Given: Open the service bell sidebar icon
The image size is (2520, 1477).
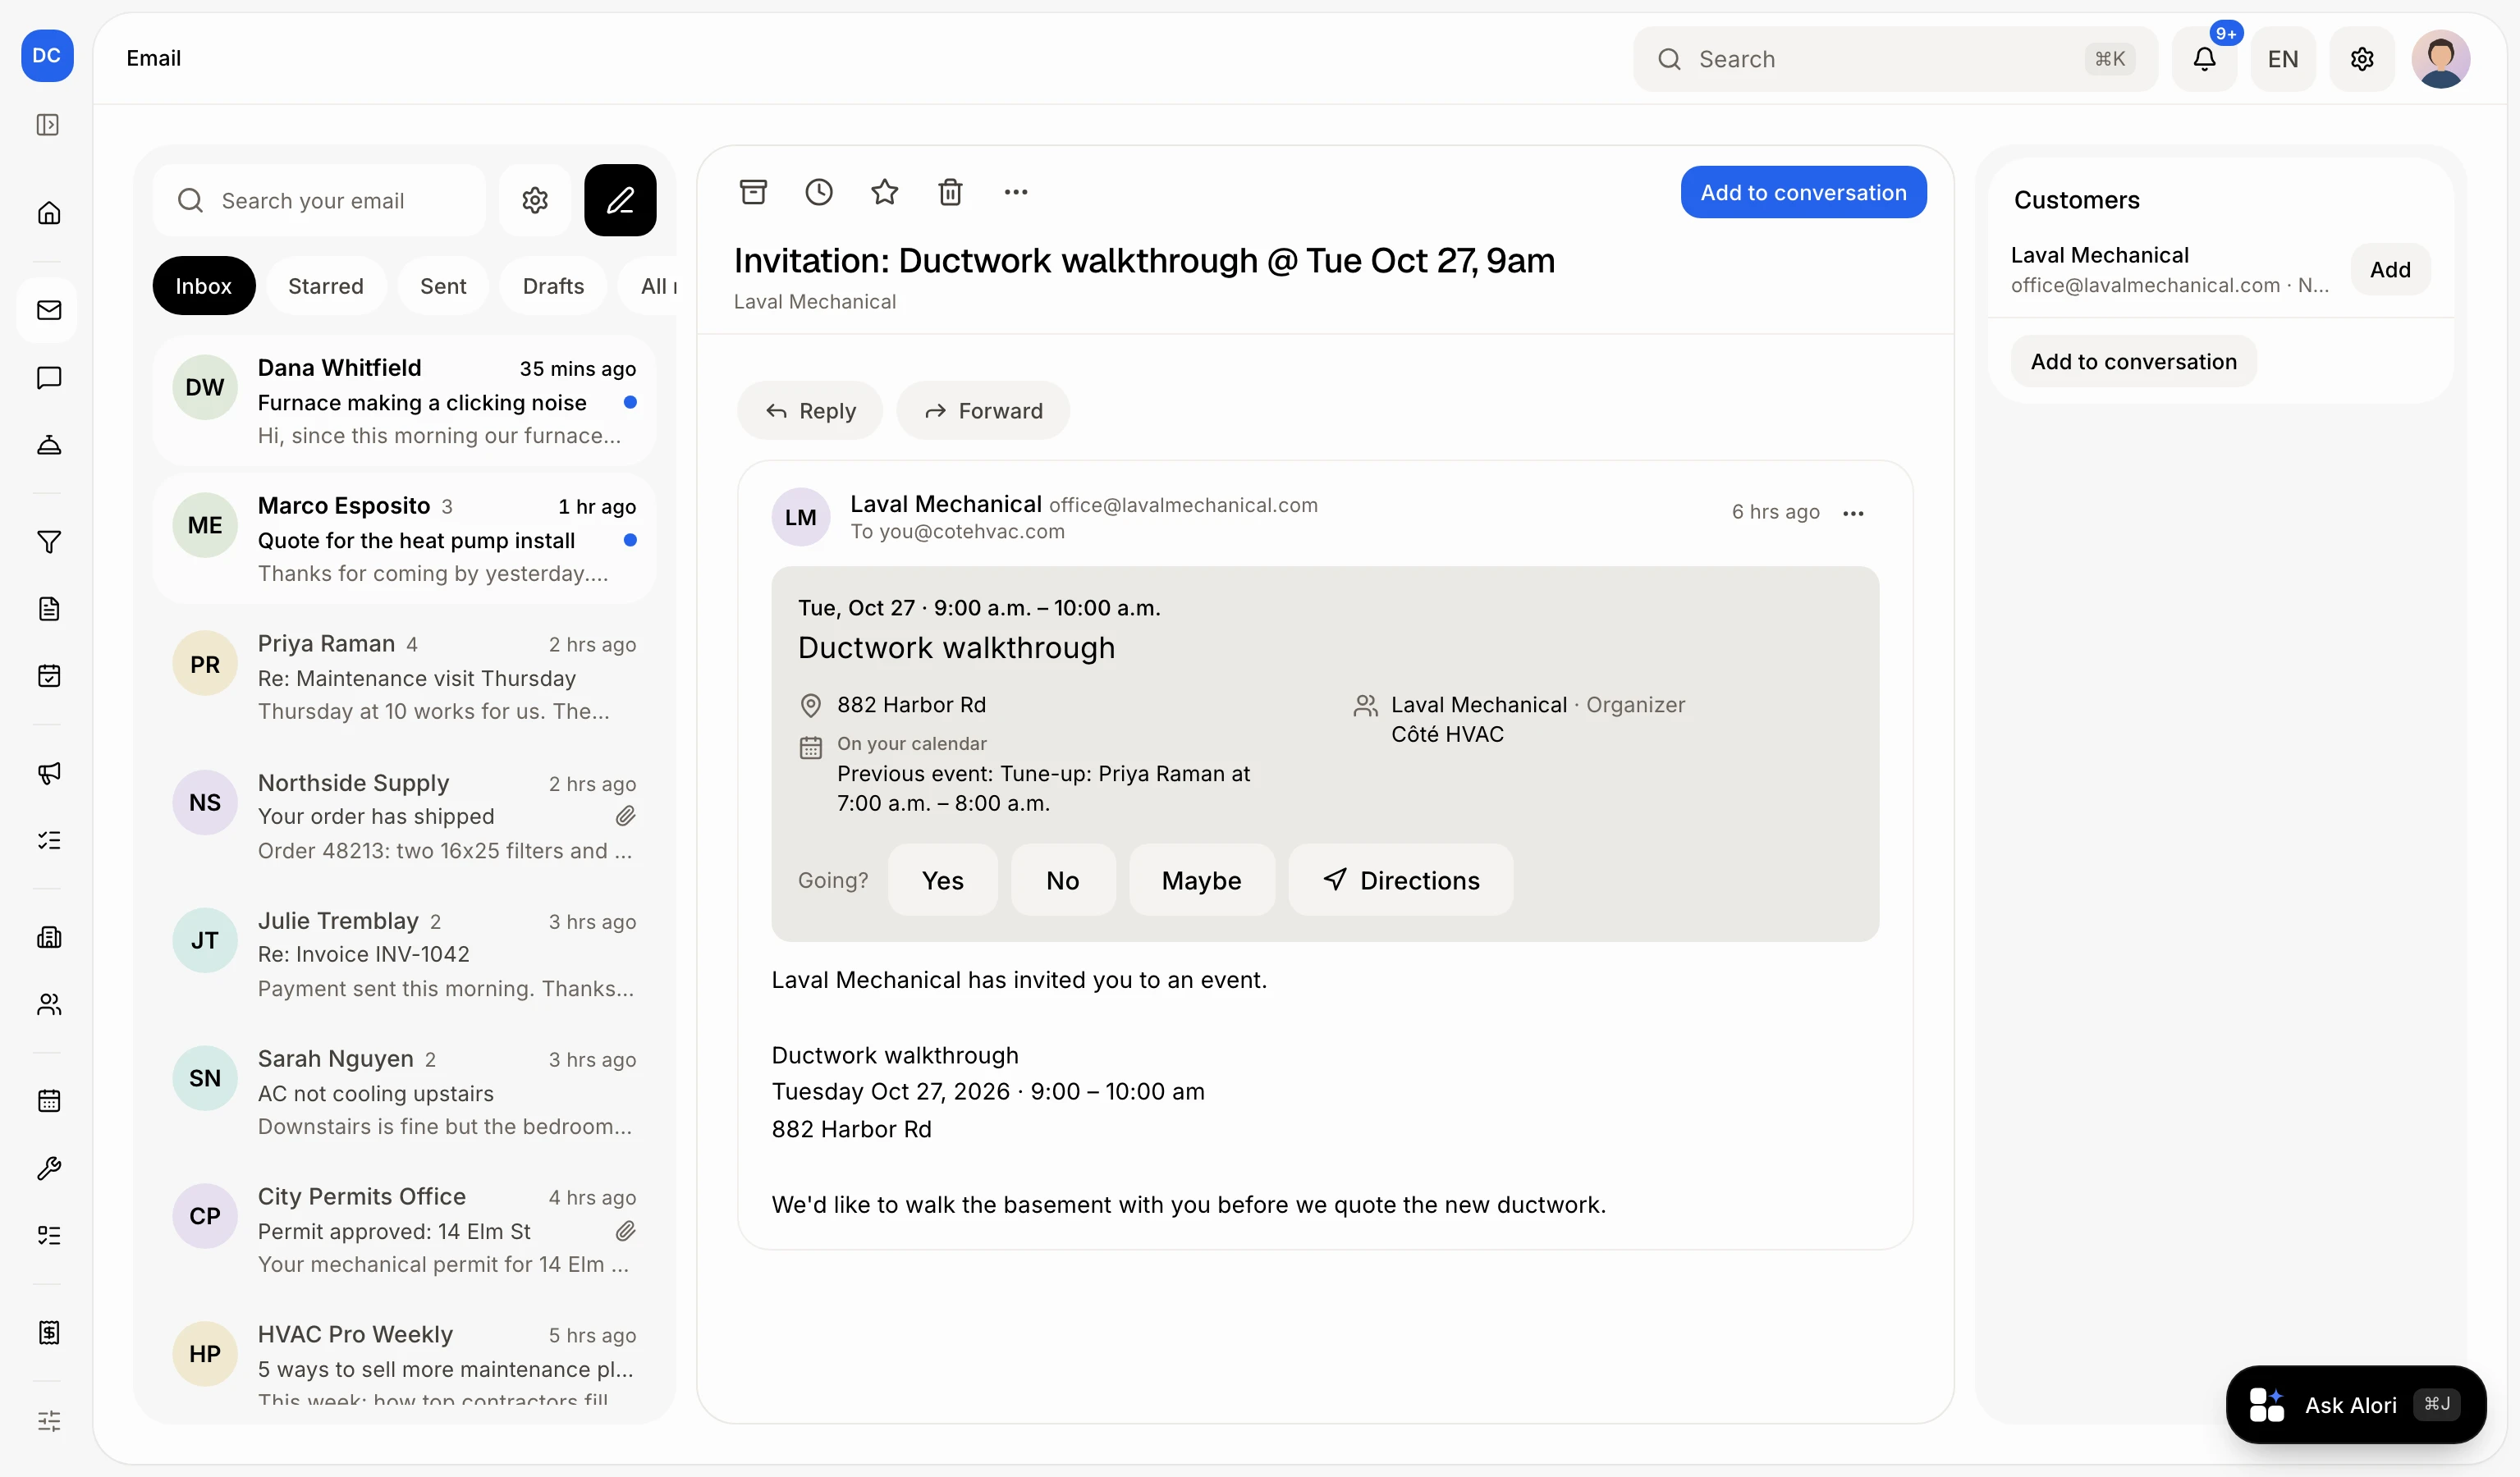Looking at the screenshot, I should (48, 445).
